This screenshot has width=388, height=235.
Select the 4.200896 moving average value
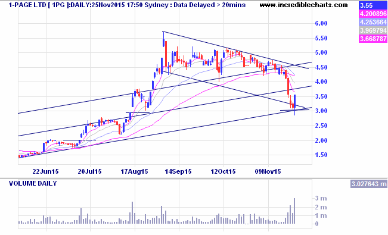click(x=373, y=14)
